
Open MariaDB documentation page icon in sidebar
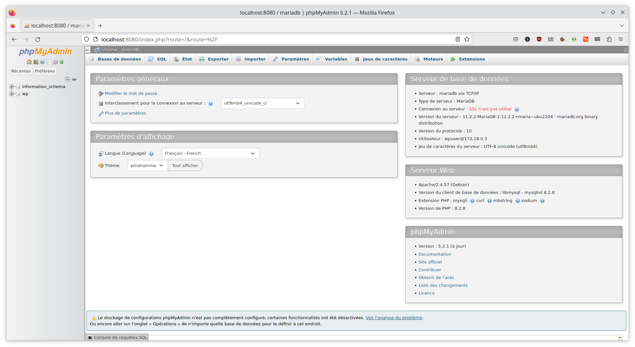(49, 62)
